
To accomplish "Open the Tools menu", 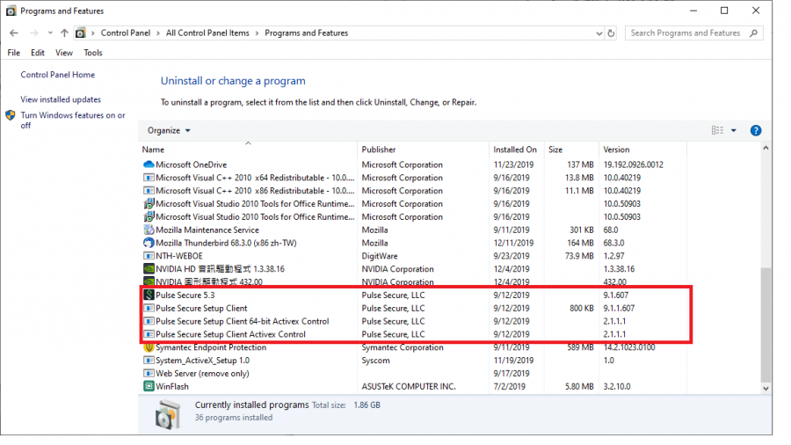I will click(x=93, y=53).
